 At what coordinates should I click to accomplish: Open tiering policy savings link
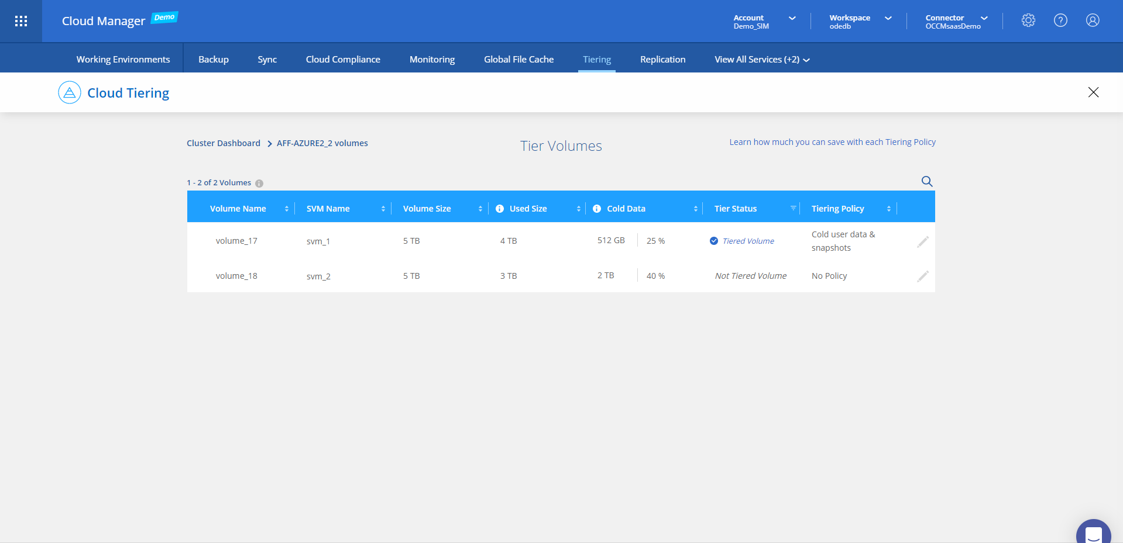832,142
